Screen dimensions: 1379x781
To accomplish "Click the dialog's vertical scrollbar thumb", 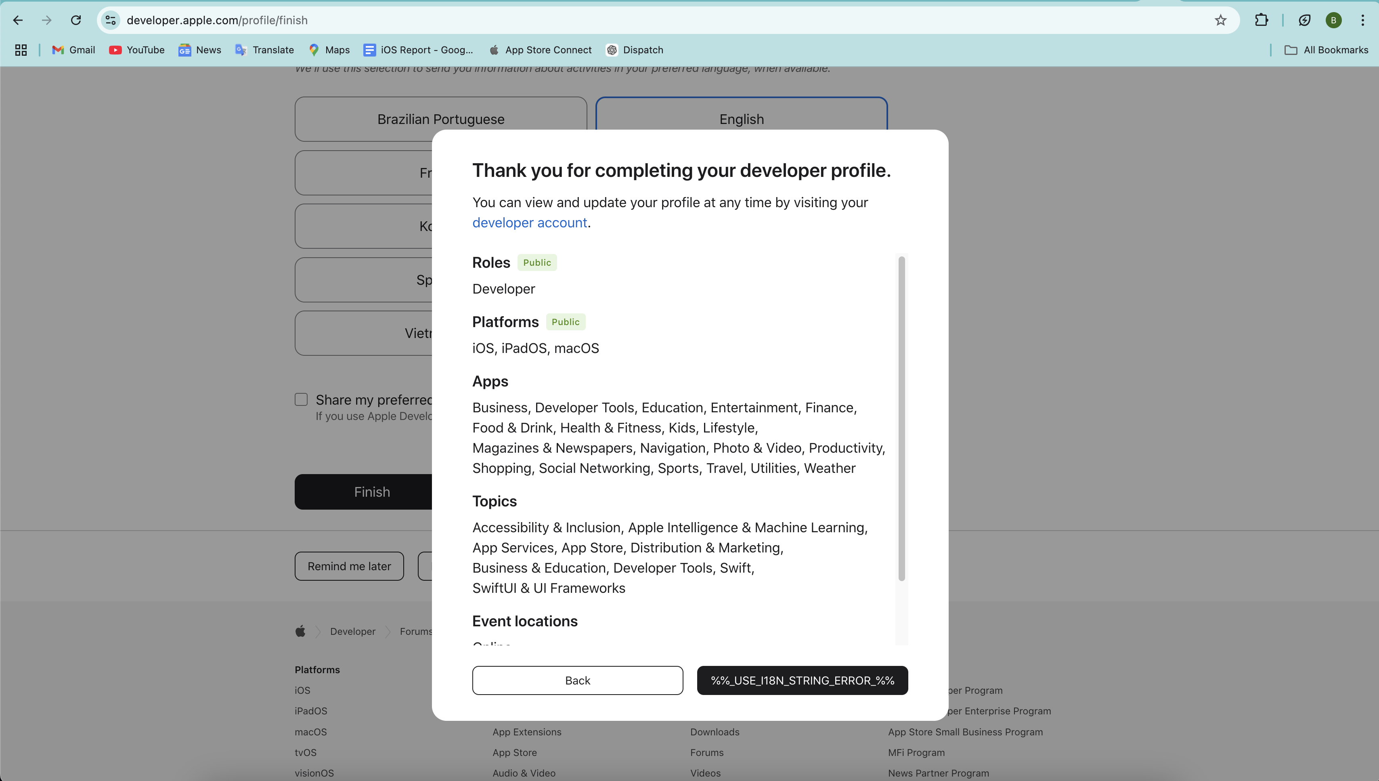I will pyautogui.click(x=902, y=418).
